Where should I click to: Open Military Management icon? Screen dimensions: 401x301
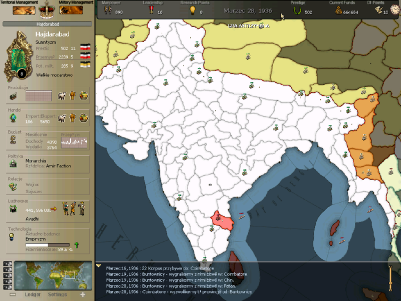[x=71, y=10]
